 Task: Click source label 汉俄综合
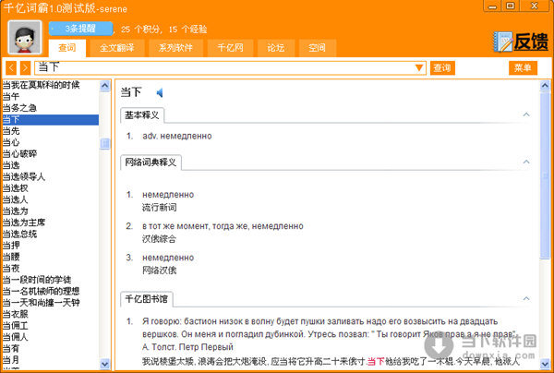[159, 239]
